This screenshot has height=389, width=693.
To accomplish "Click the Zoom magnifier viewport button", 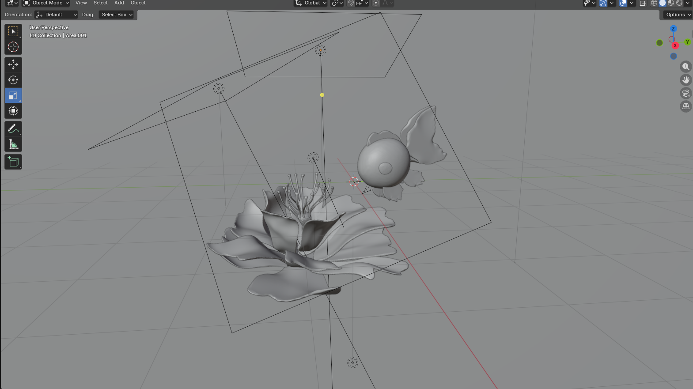I will 685,67.
